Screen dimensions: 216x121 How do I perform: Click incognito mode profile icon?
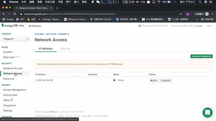(x=207, y=14)
